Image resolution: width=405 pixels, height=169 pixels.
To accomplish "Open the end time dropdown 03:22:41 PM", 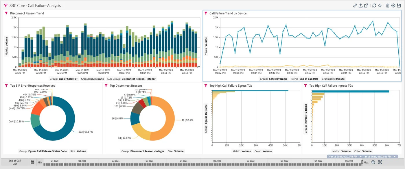I will [395, 157].
